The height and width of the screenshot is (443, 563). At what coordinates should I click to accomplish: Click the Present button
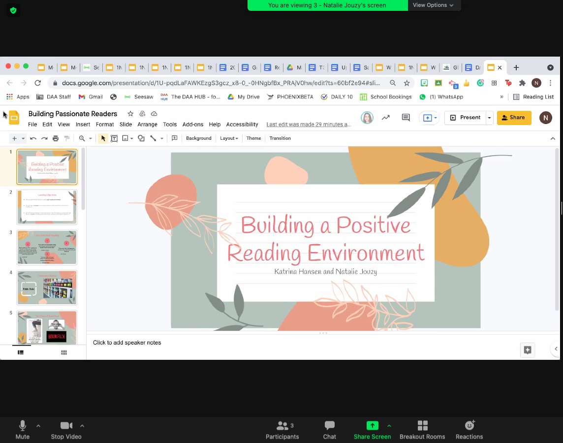466,118
